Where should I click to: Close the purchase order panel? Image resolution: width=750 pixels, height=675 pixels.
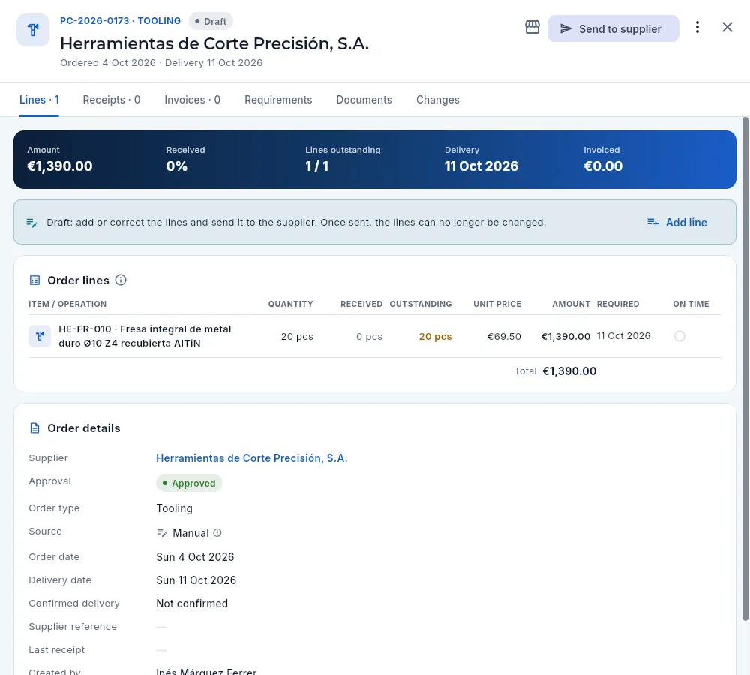pyautogui.click(x=727, y=27)
